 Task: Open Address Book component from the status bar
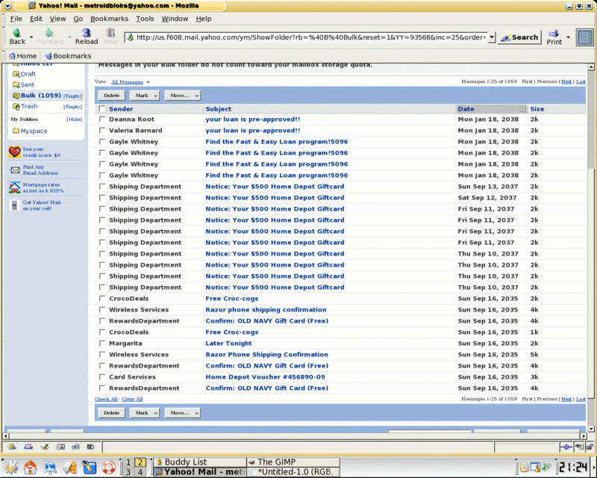click(x=60, y=447)
